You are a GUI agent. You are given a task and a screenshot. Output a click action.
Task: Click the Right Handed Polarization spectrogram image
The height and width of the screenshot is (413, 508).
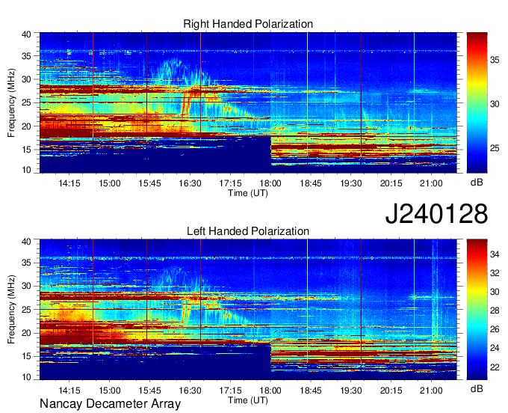click(x=248, y=103)
